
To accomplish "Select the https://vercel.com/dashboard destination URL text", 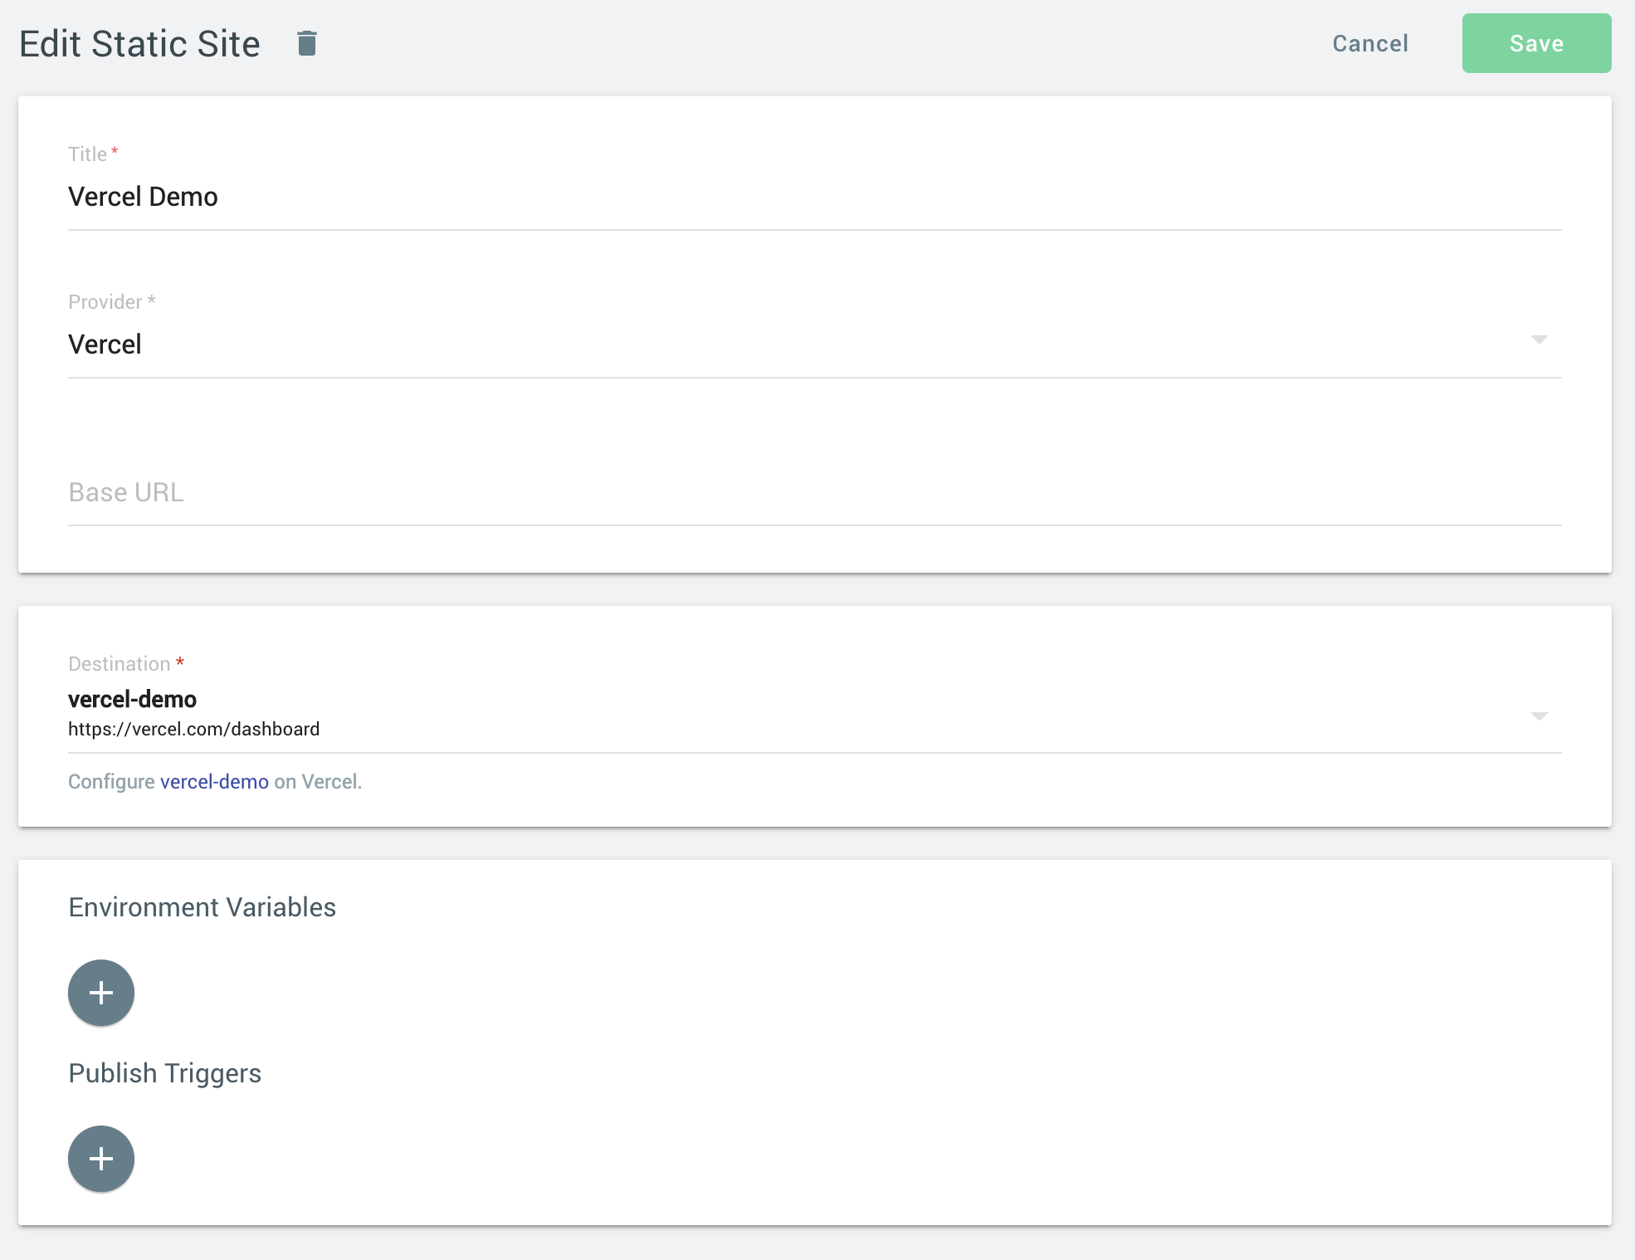I will point(193,729).
